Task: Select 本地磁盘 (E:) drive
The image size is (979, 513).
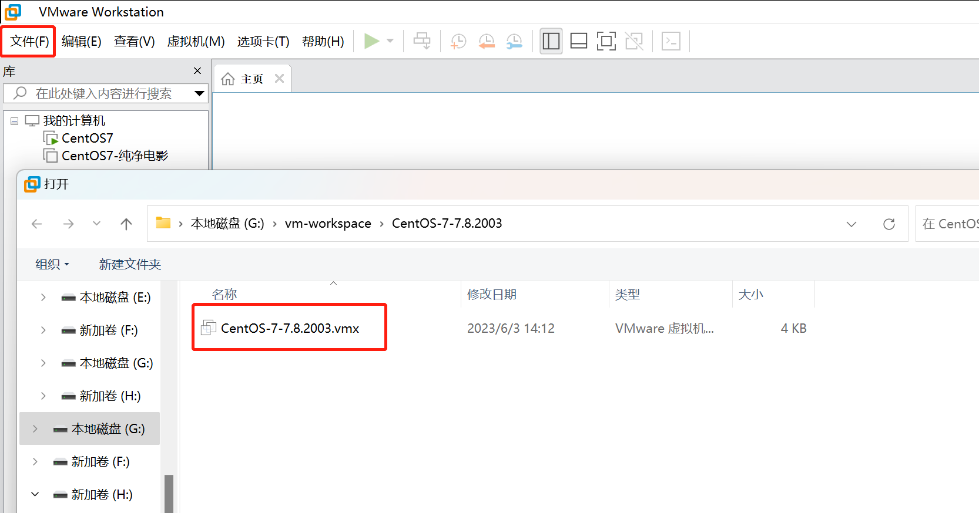Action: pos(115,298)
